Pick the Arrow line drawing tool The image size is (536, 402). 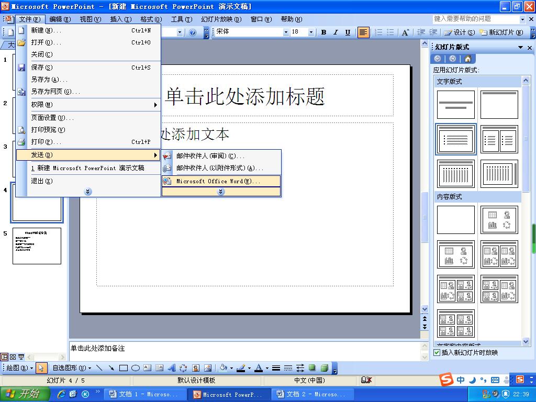pyautogui.click(x=111, y=368)
